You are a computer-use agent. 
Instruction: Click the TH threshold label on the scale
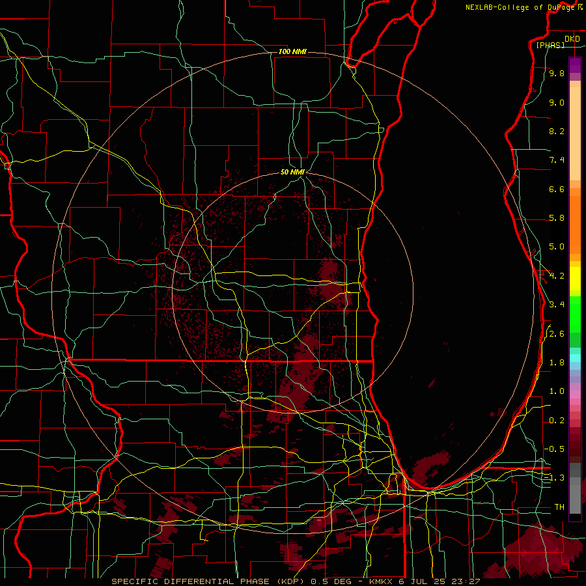559,507
